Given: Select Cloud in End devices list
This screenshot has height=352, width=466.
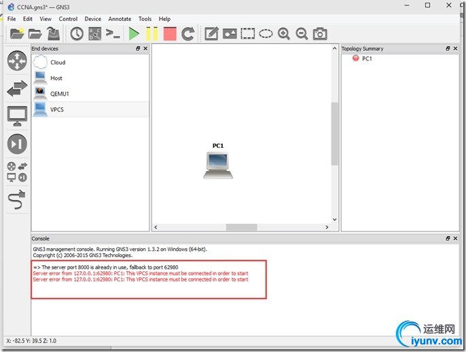Looking at the screenshot, I should pyautogui.click(x=90, y=62).
